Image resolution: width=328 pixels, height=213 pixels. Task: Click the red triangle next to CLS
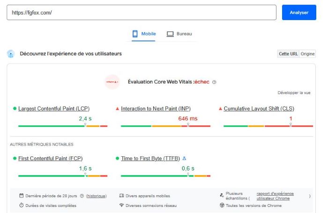click(220, 109)
